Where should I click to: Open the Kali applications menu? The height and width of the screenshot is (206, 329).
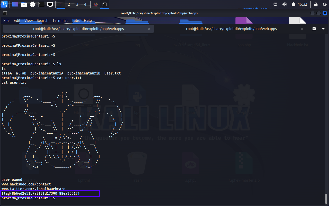tap(4, 4)
